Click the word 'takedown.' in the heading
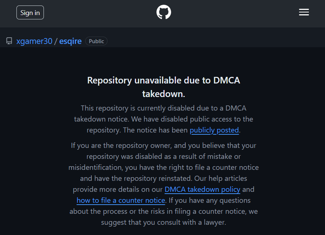This screenshot has width=325, height=235. click(x=163, y=94)
